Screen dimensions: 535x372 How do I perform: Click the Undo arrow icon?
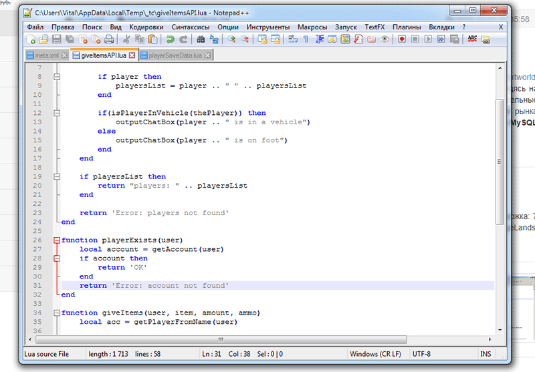click(x=170, y=39)
